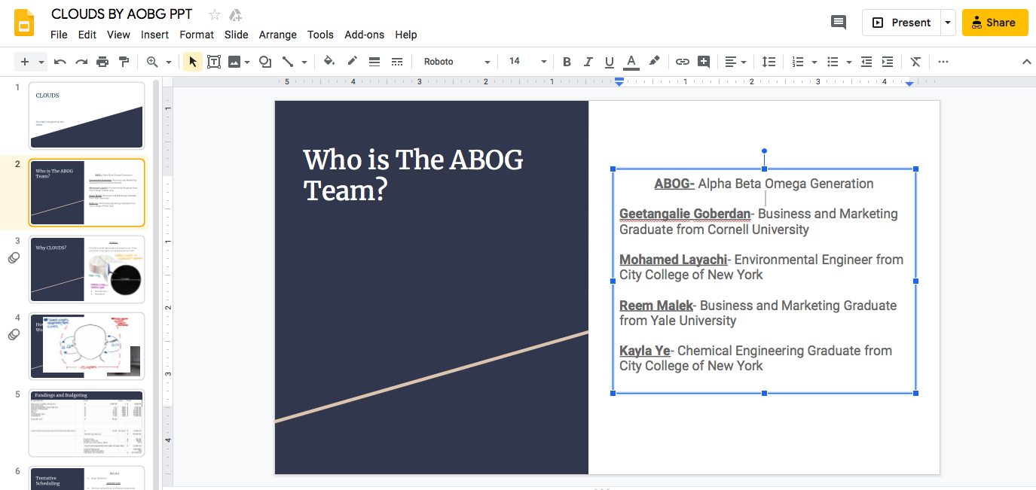1036x490 pixels.
Task: Print the presentation with the printer icon
Action: point(102,62)
